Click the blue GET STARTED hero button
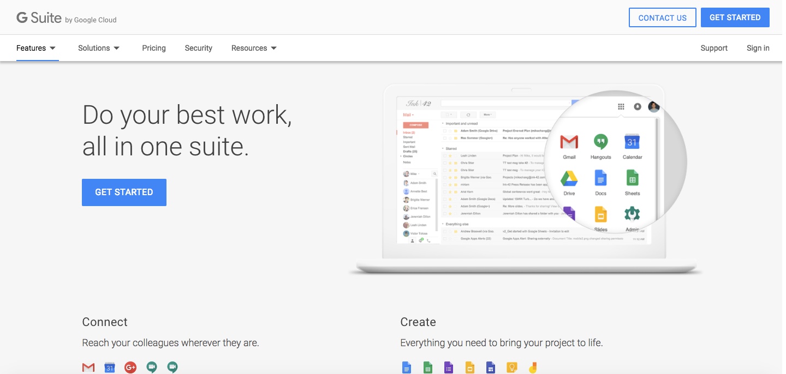Image resolution: width=786 pixels, height=374 pixels. pos(124,192)
